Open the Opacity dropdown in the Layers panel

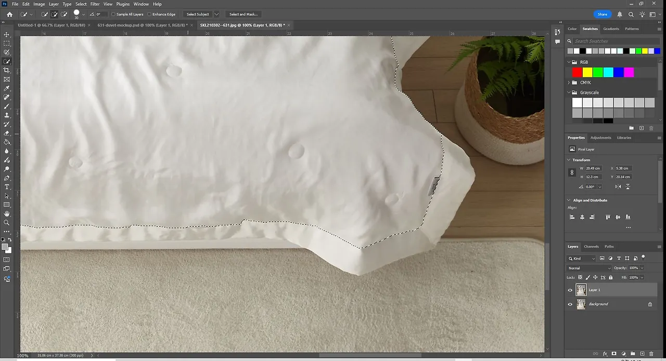coord(642,268)
